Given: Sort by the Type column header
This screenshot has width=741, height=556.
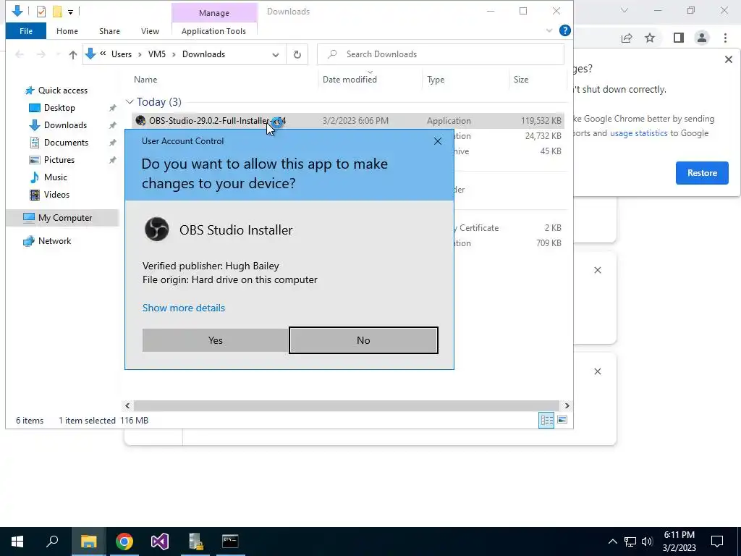Looking at the screenshot, I should (436, 80).
